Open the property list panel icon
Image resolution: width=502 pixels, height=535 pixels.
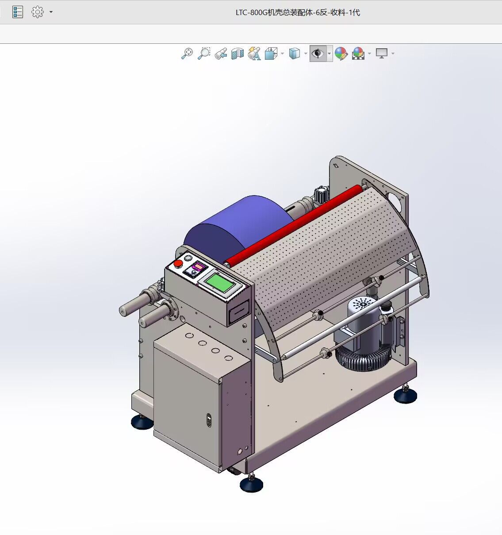coord(18,12)
